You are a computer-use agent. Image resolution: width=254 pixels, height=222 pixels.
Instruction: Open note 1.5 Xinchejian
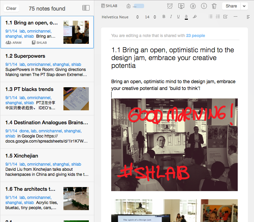47,165
